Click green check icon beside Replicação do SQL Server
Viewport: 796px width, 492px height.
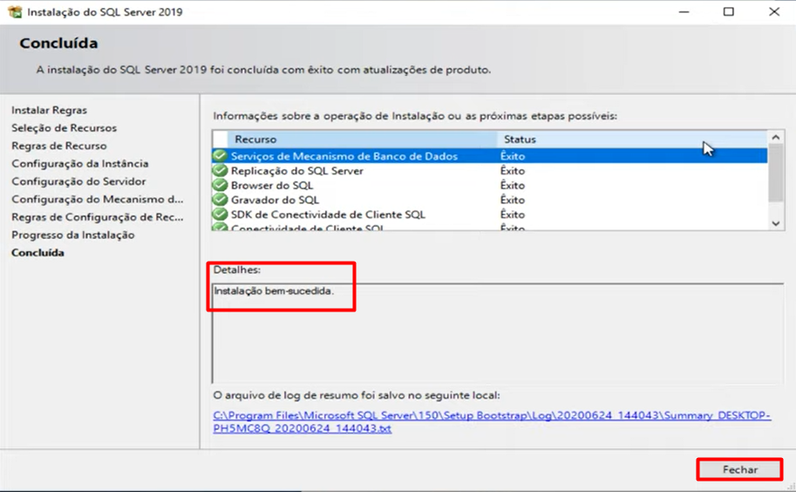[220, 171]
